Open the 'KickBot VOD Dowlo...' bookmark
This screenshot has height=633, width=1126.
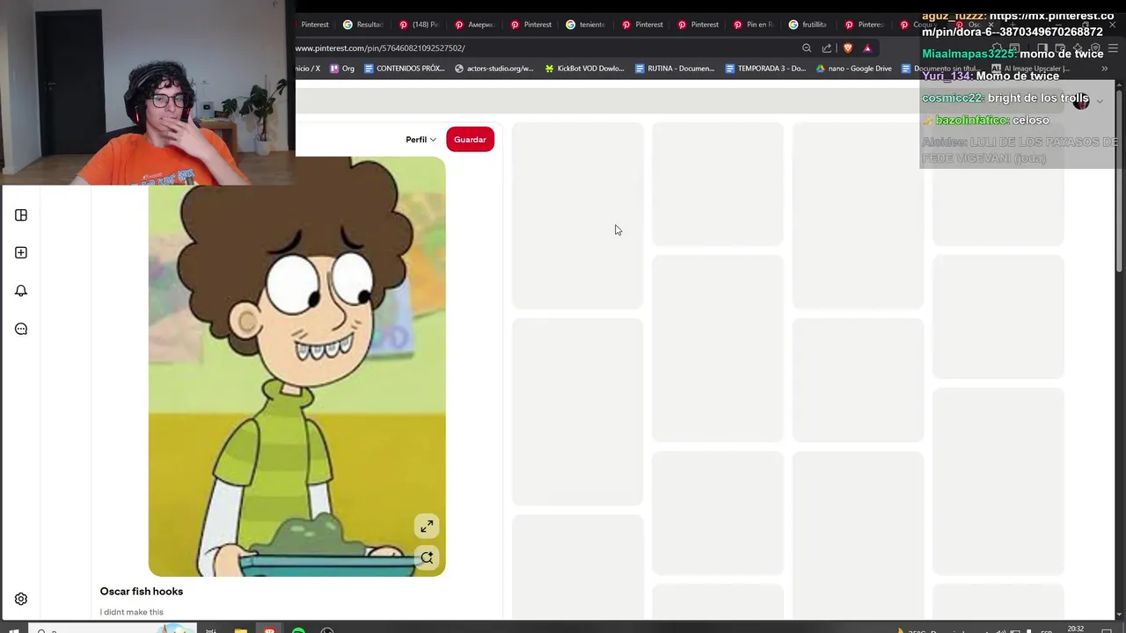coord(585,69)
